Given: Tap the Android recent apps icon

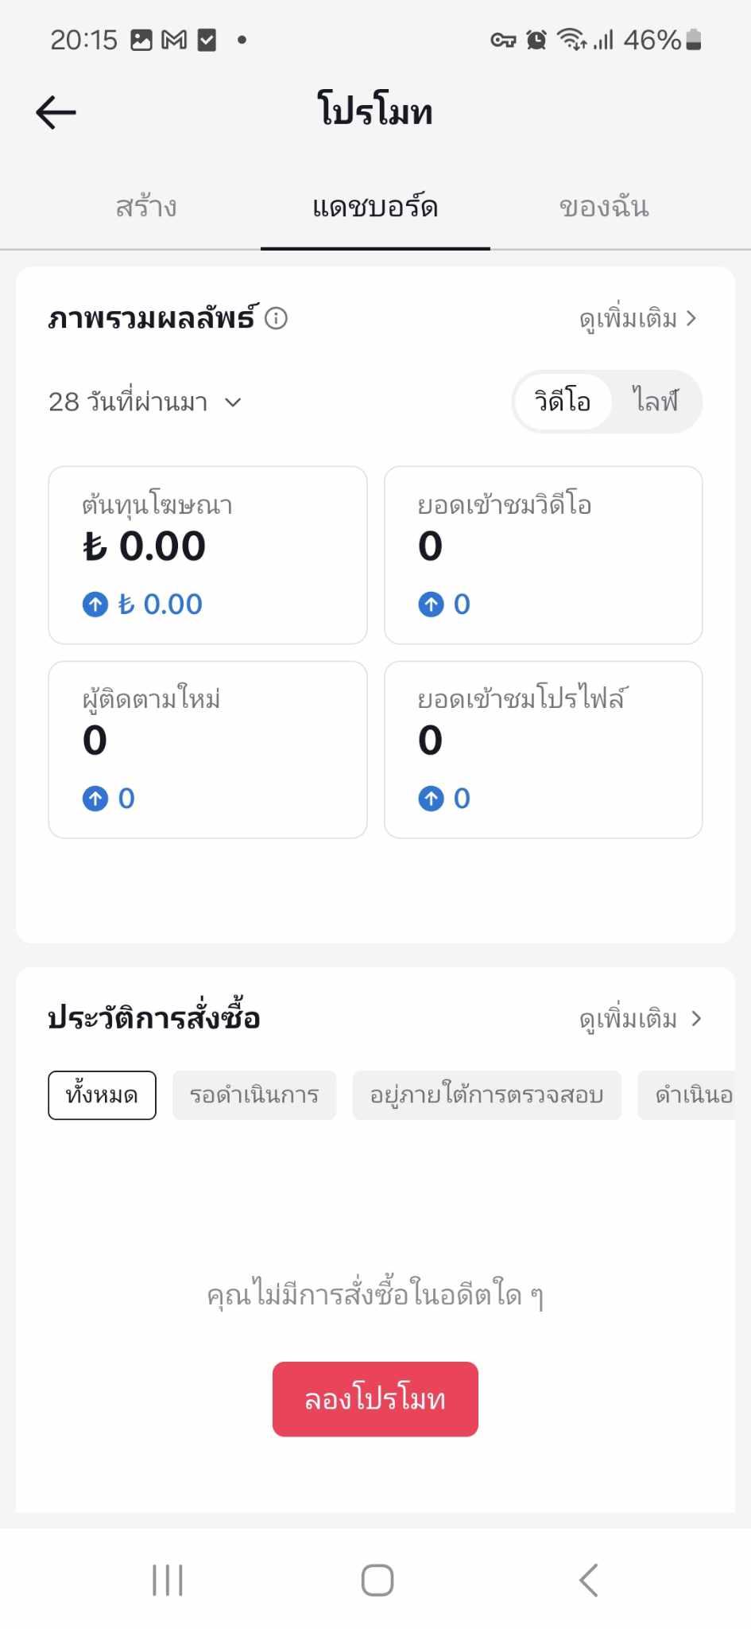Looking at the screenshot, I should pos(167,1580).
